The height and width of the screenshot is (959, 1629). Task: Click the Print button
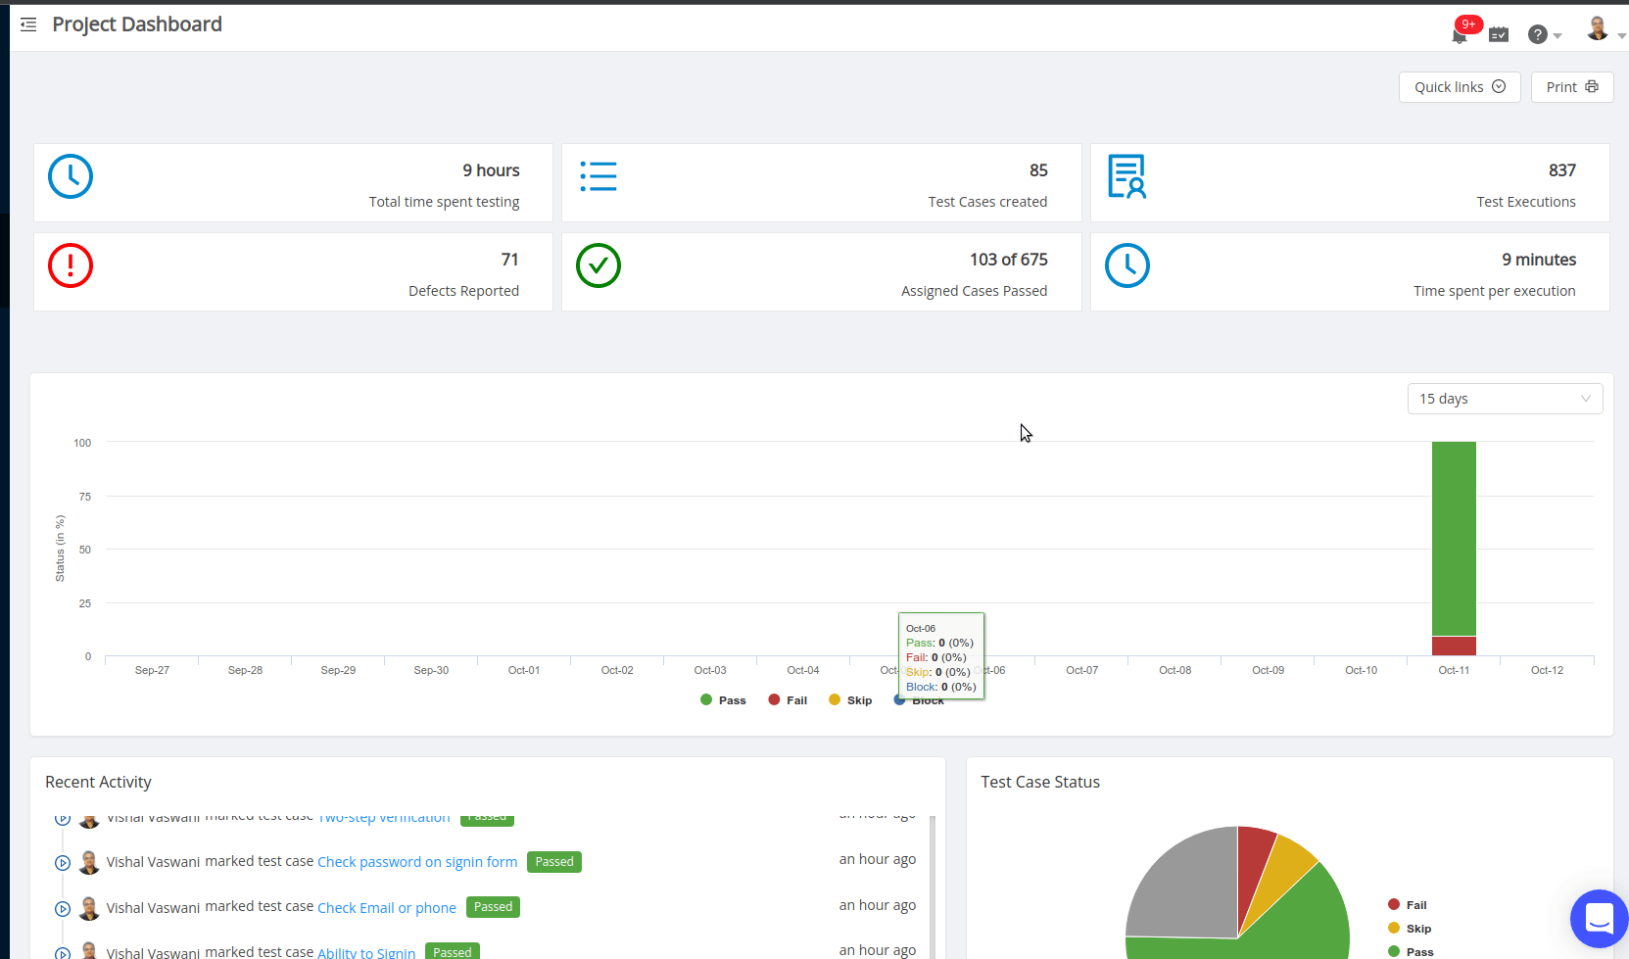[1572, 87]
